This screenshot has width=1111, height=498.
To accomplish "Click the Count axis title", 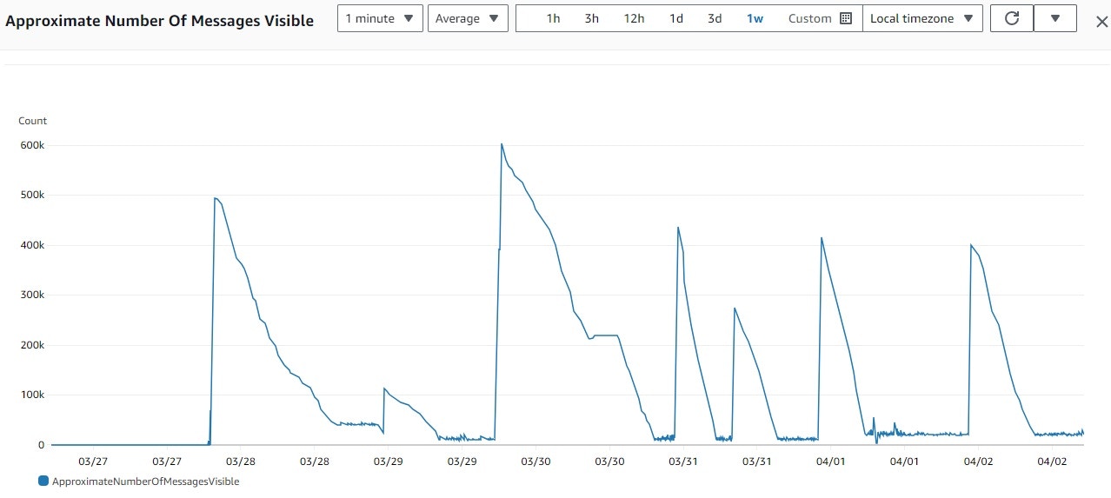I will (x=33, y=121).
